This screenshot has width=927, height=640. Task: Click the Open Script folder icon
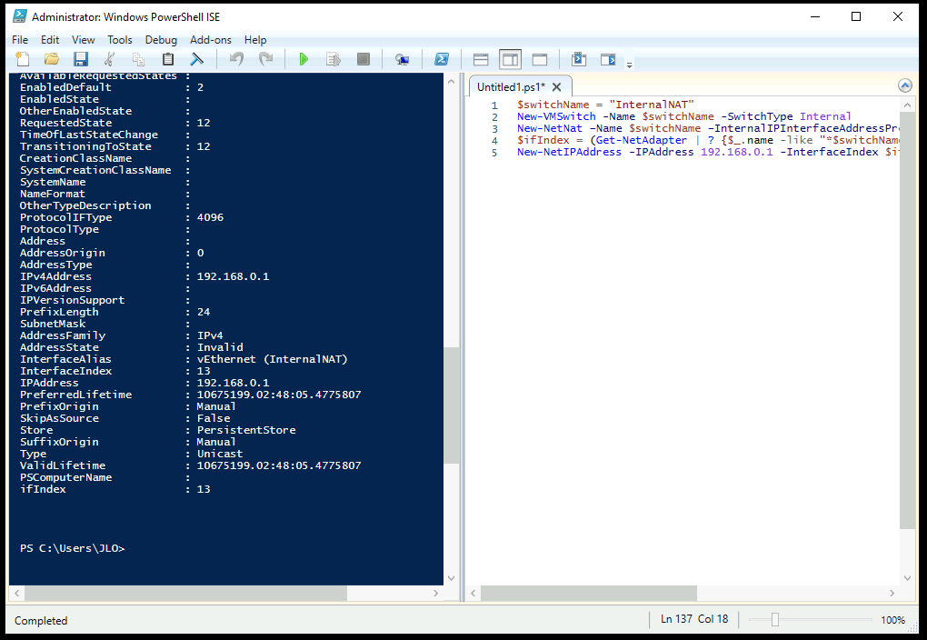click(52, 59)
